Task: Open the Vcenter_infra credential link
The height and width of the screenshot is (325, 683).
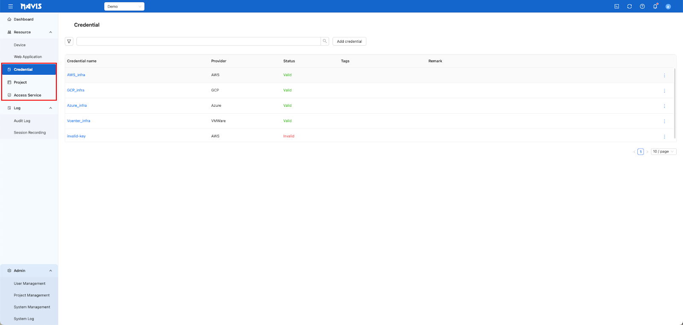Action: pos(79,121)
